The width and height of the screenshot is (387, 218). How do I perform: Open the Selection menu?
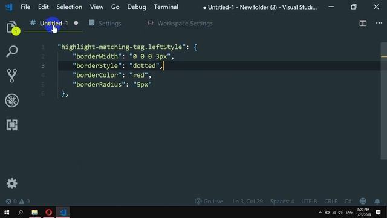coord(70,7)
